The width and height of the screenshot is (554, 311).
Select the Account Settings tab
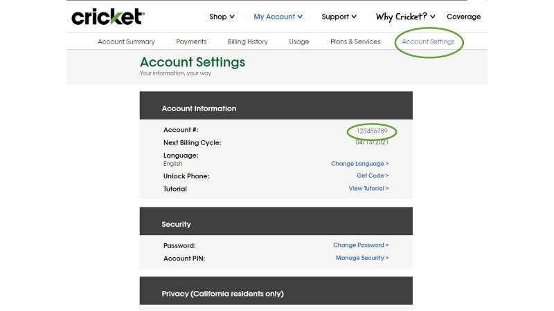click(428, 41)
